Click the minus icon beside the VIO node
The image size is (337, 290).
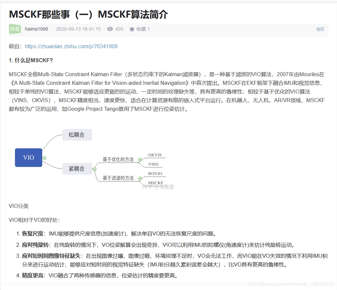44,157
